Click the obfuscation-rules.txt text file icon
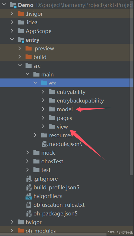This screenshot has width=134, height=236. (29, 205)
